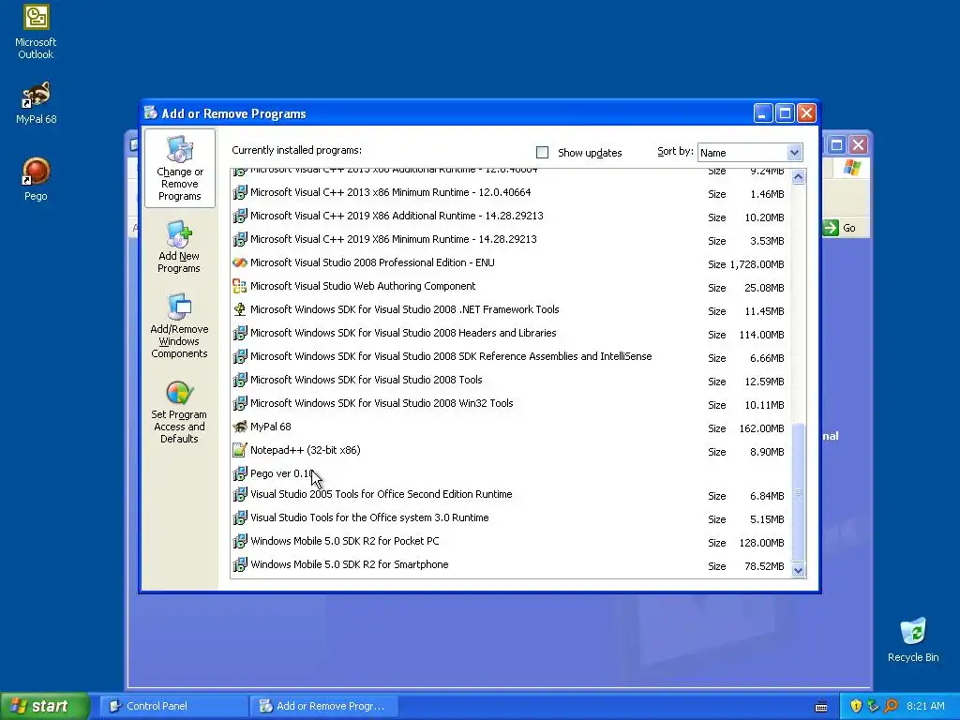Image resolution: width=960 pixels, height=720 pixels.
Task: Open Set Program Access and Defaults icon
Action: click(179, 412)
